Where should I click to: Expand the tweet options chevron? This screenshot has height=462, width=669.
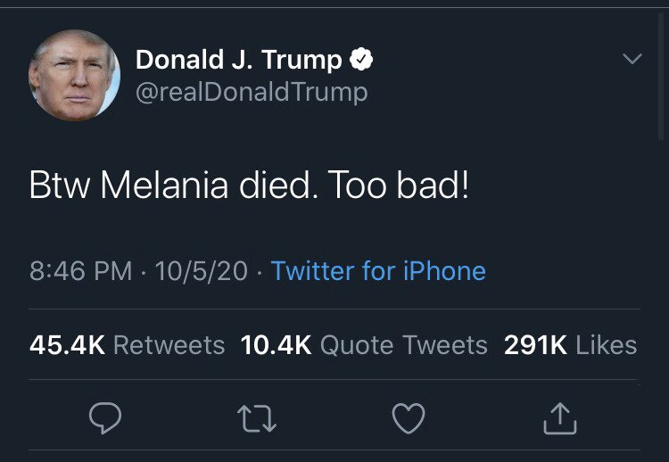pyautogui.click(x=632, y=60)
